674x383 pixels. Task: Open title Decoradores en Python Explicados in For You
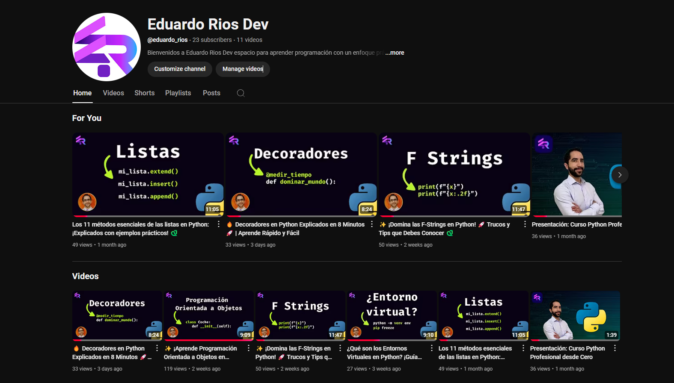click(x=295, y=229)
